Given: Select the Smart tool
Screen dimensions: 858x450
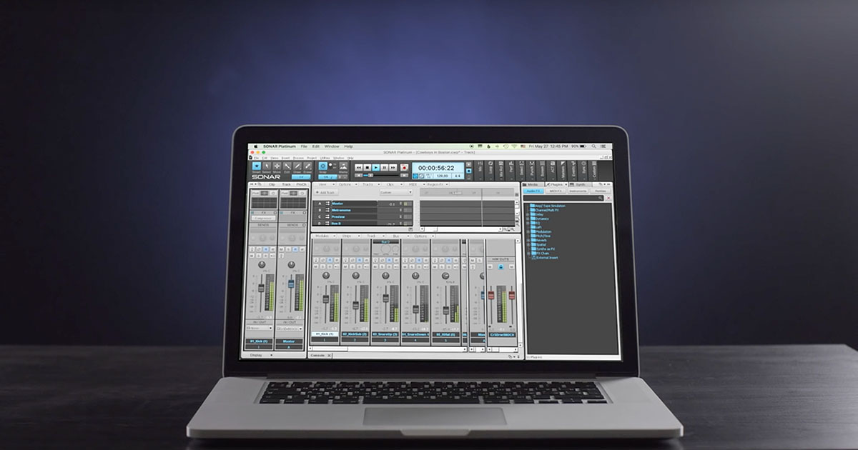Looking at the screenshot, I should click(257, 166).
